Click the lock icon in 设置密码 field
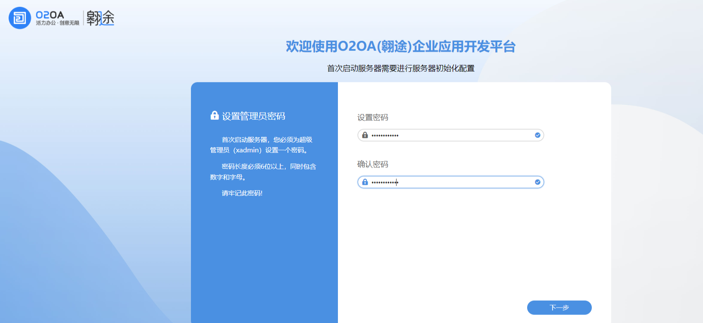This screenshot has height=323, width=703. click(365, 135)
